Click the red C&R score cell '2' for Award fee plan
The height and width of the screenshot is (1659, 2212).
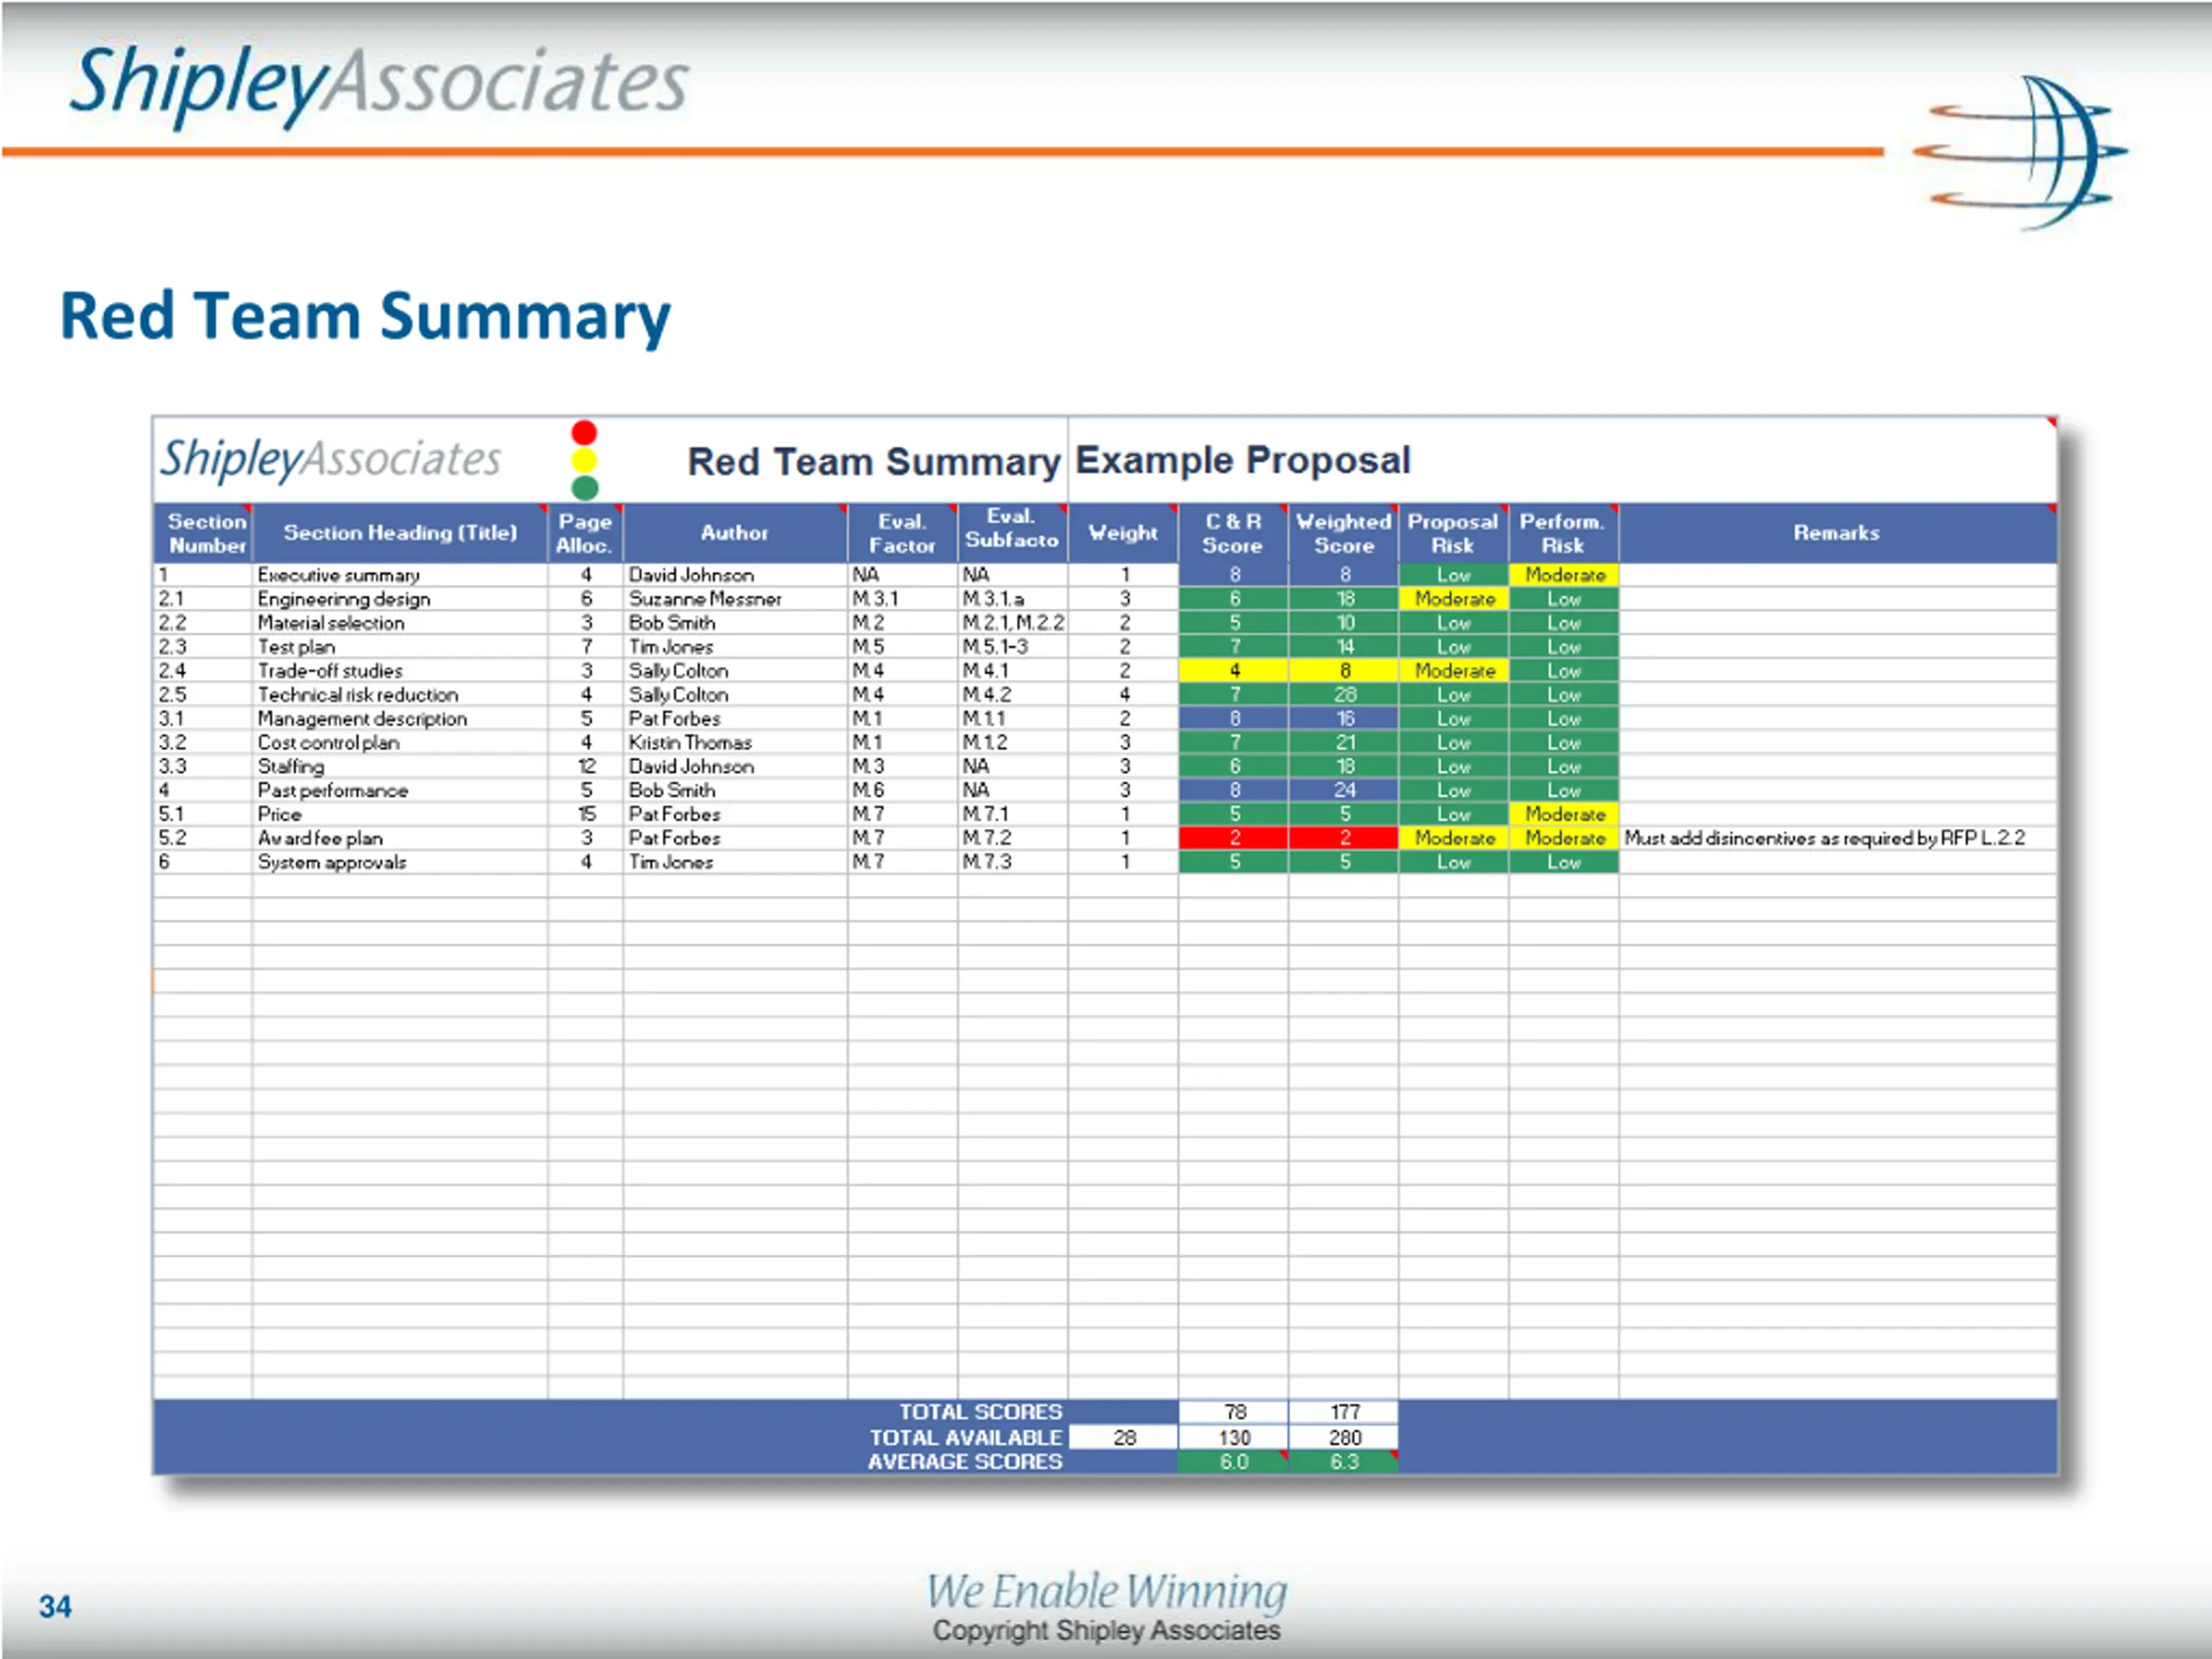pos(1233,839)
